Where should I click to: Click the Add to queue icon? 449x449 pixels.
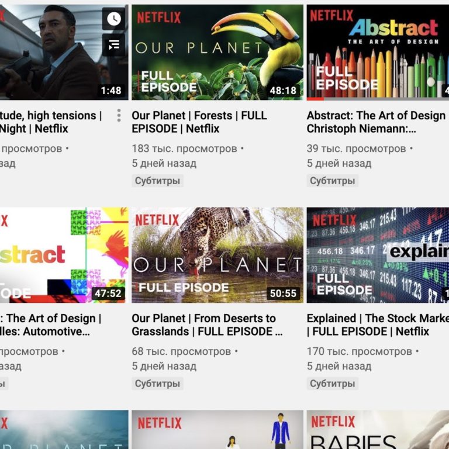tap(113, 44)
